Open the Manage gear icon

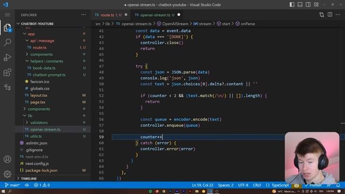[8, 174]
